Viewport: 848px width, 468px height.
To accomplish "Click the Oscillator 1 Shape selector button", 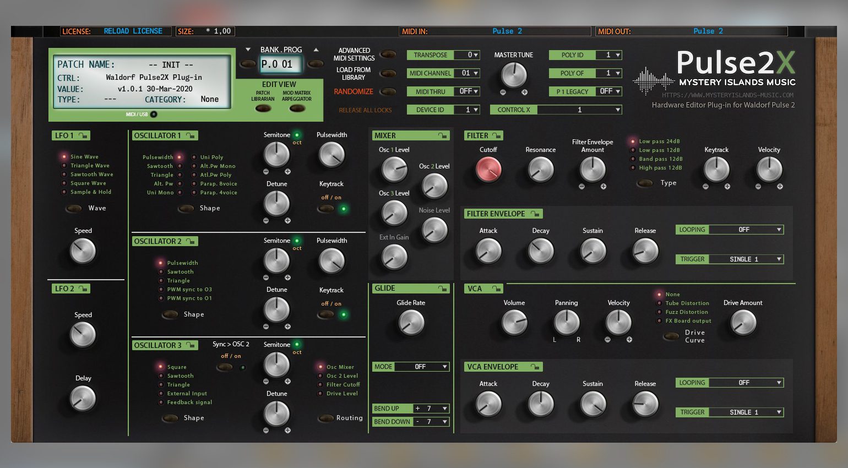I will click(186, 208).
